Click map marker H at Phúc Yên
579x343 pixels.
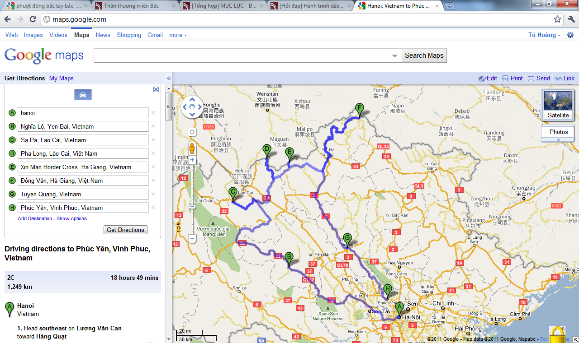[x=388, y=291]
